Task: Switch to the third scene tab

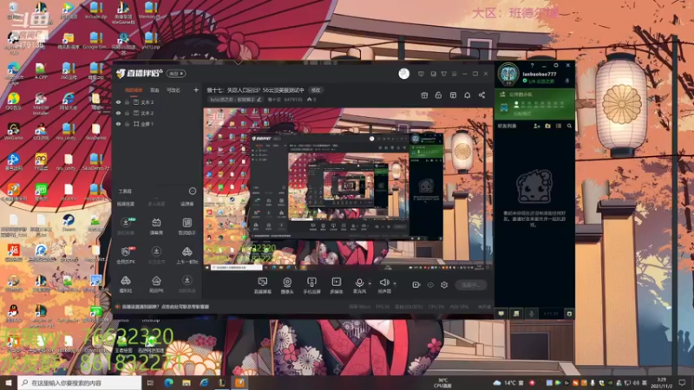Action: point(173,90)
